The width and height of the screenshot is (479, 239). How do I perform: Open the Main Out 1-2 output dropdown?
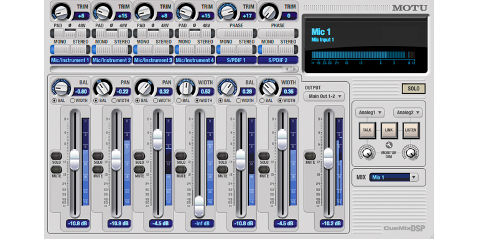click(324, 96)
